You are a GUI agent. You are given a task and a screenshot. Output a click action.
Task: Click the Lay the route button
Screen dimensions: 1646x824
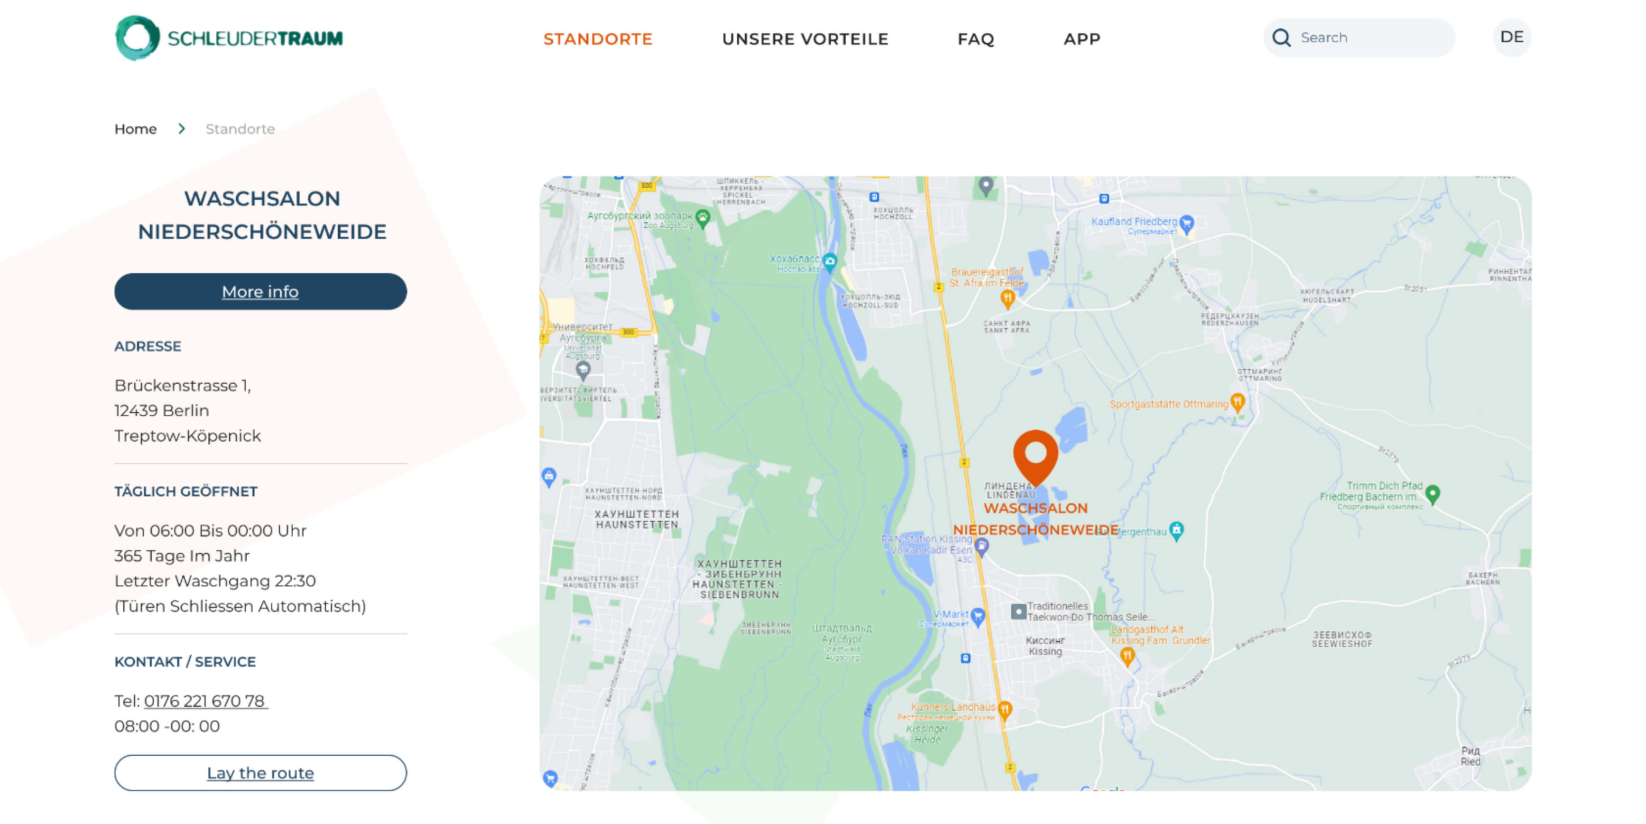tap(260, 772)
